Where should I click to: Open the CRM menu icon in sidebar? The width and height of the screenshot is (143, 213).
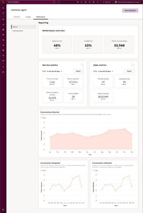click(x=3, y=19)
